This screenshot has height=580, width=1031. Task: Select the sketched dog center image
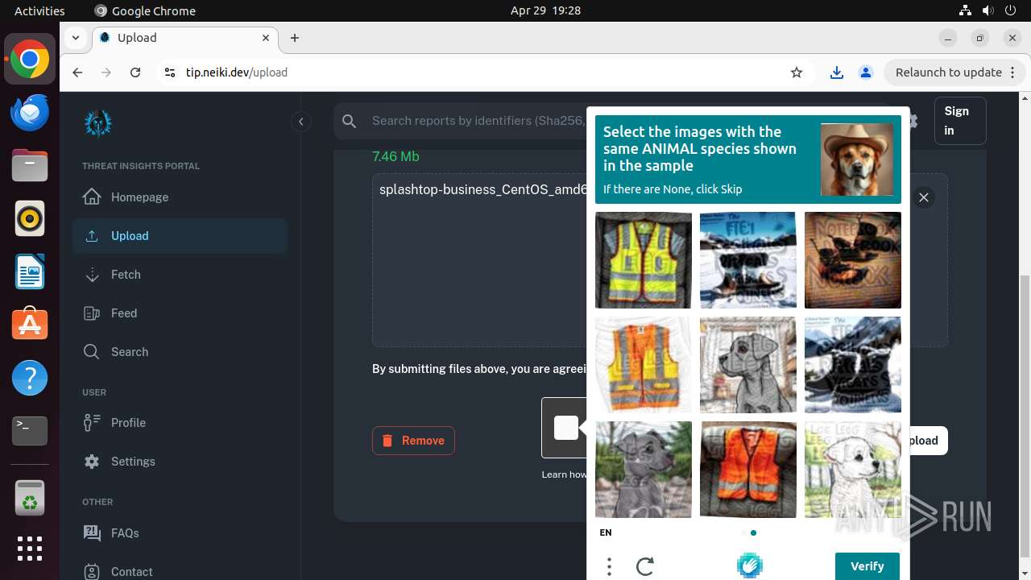click(x=748, y=365)
